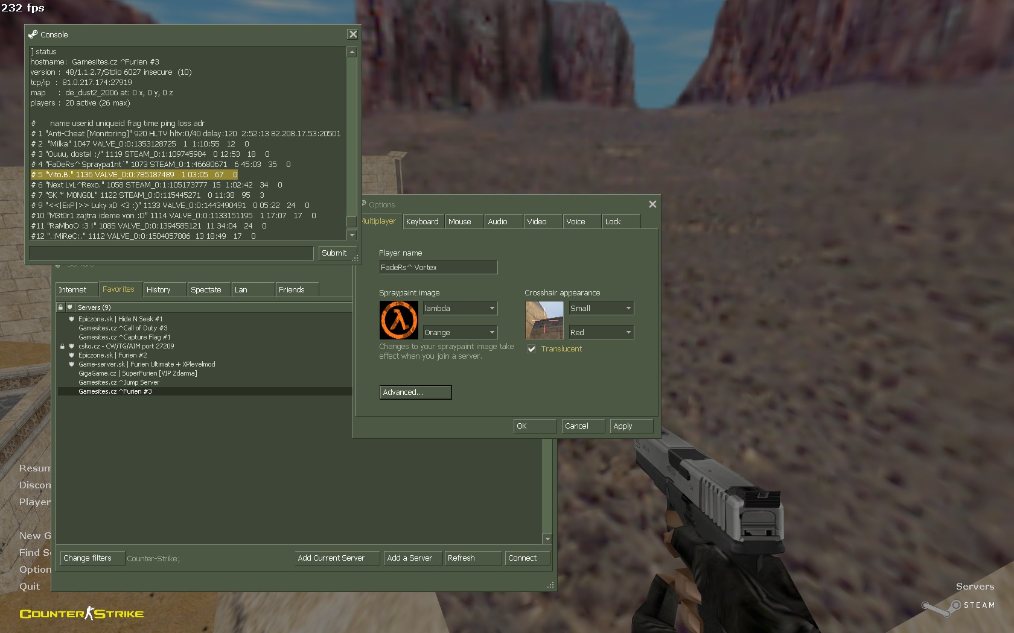Viewport: 1014px width, 633px height.
Task: Click the VAC shield column header icon
Action: click(70, 307)
